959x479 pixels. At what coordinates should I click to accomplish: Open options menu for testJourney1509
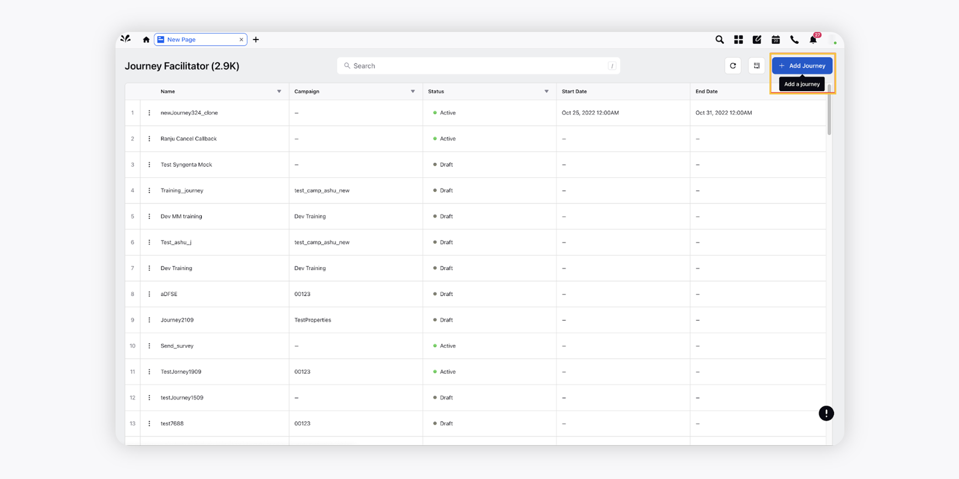(x=149, y=397)
